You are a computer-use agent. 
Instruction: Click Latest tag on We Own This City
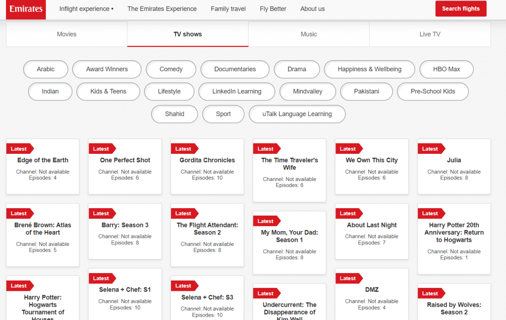click(x=349, y=149)
